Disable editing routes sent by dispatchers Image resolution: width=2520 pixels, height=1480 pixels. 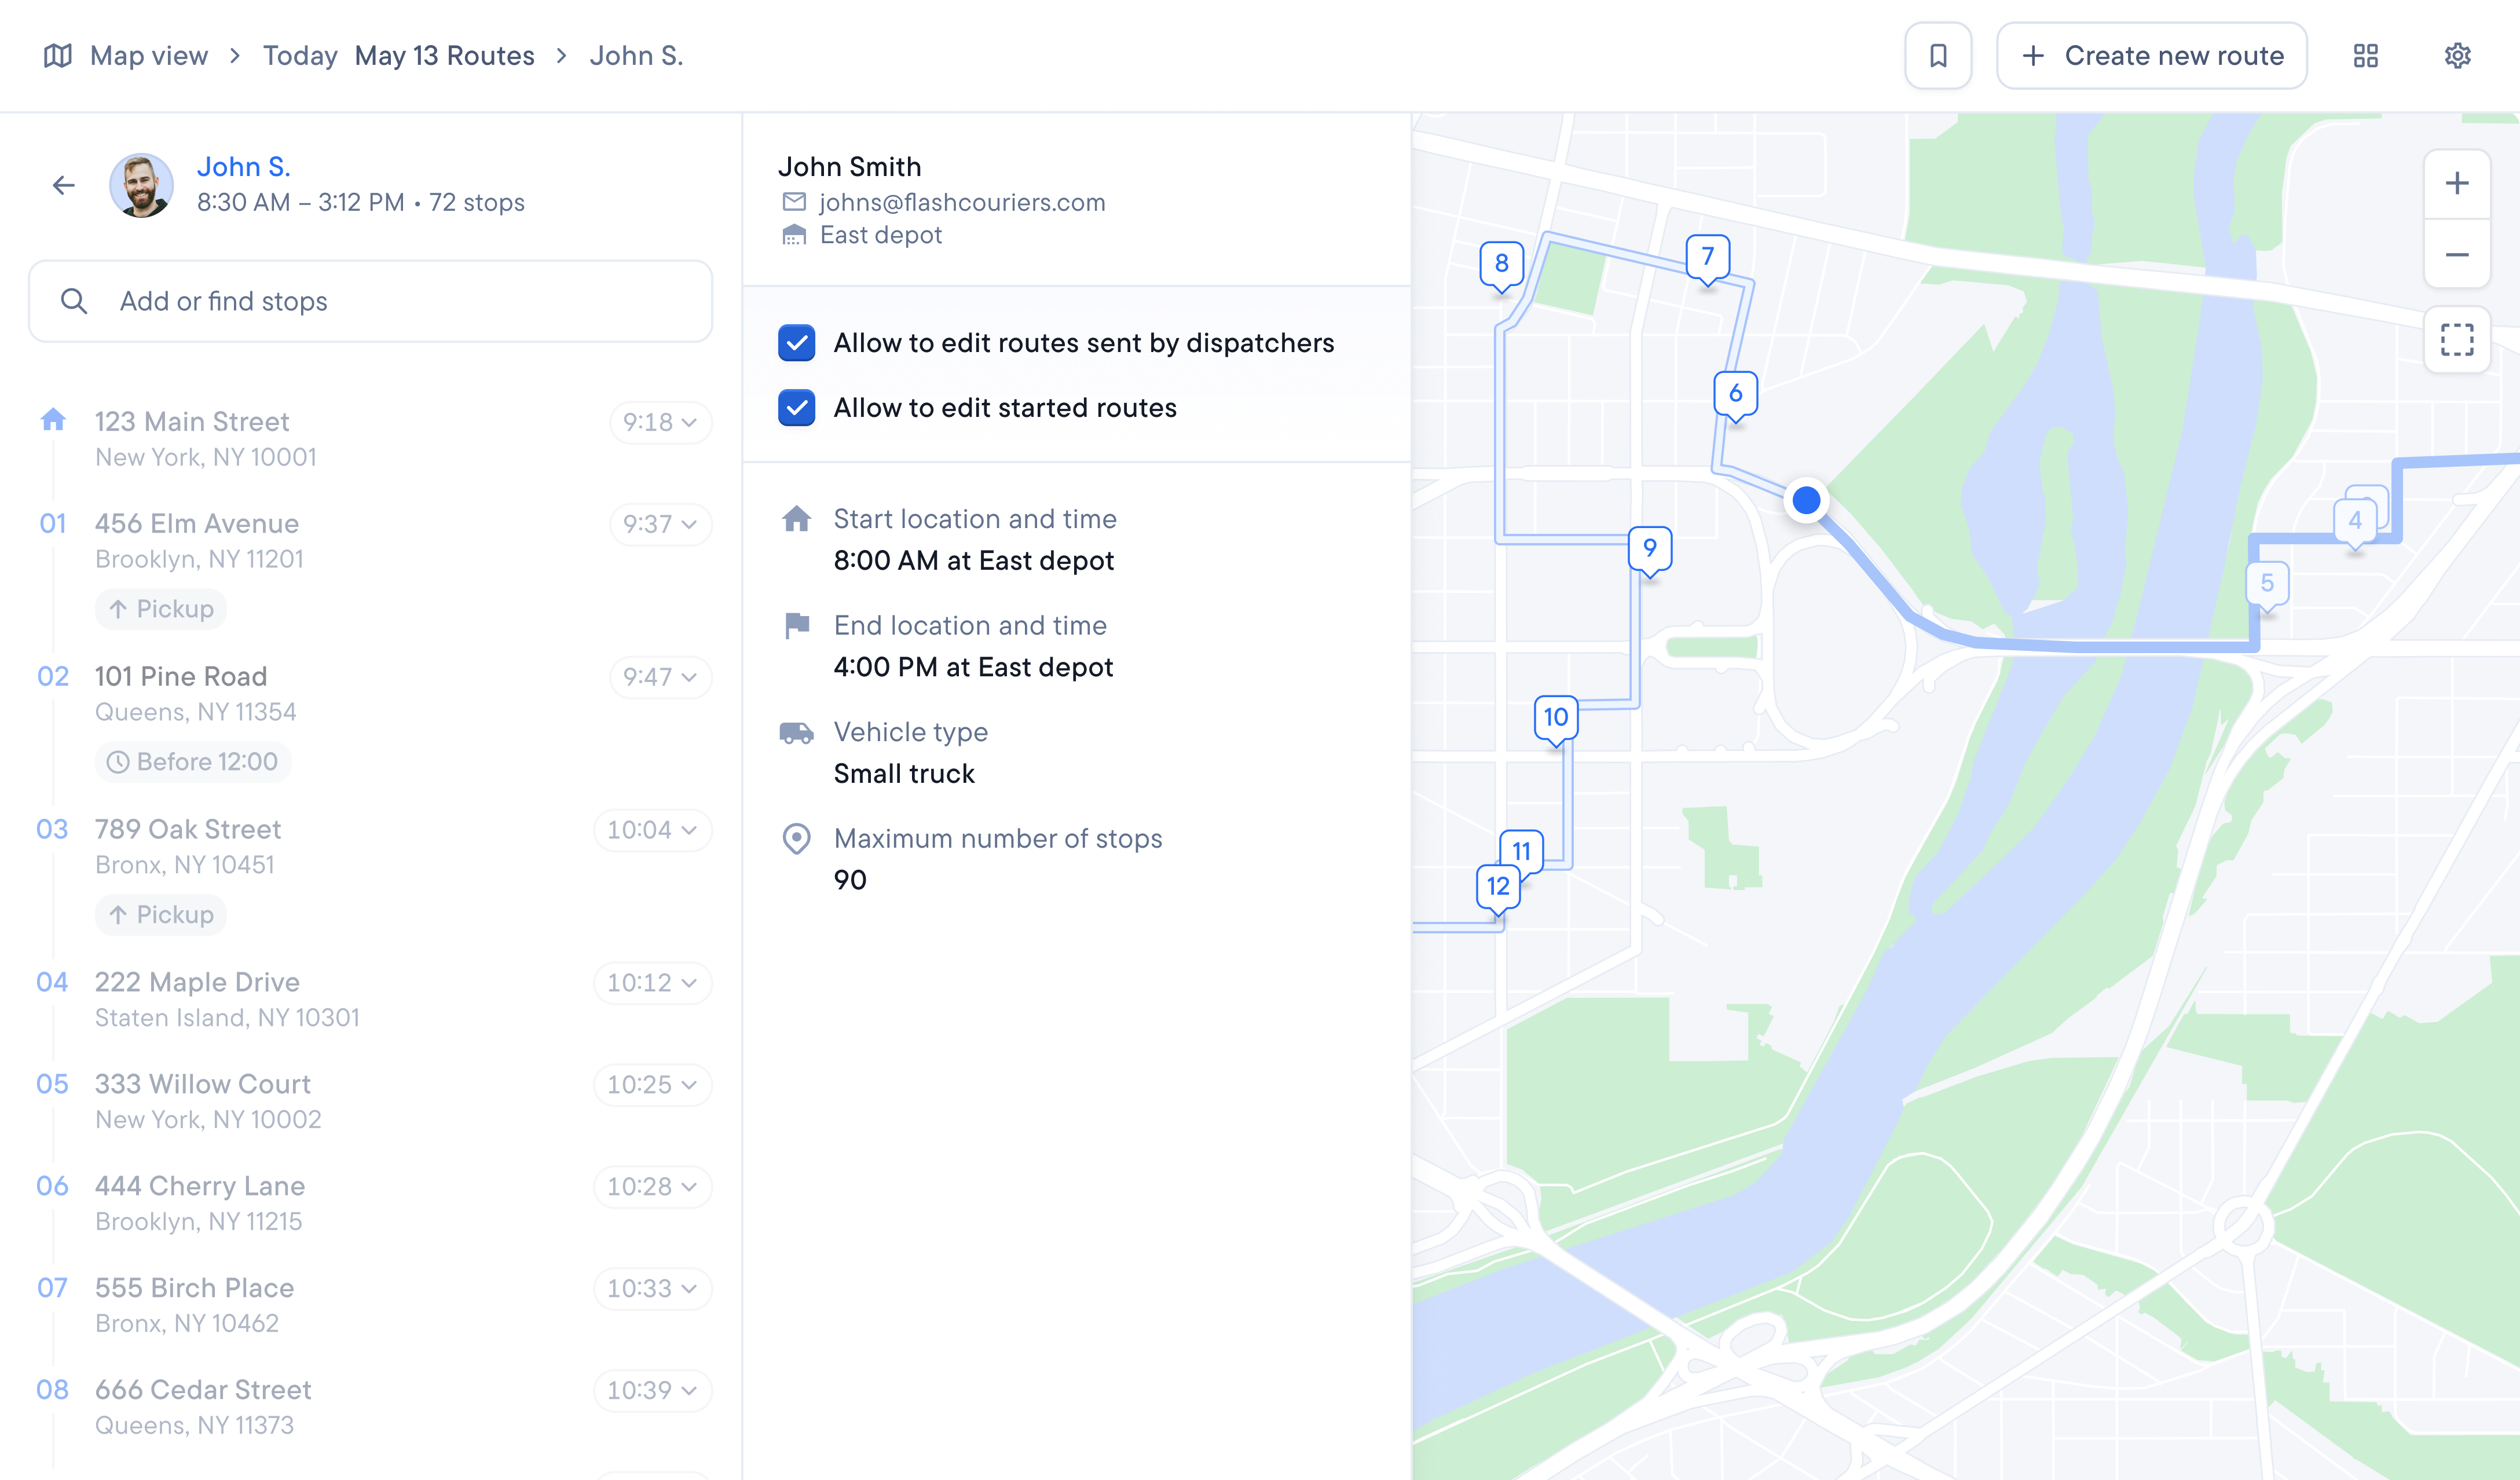(796, 343)
